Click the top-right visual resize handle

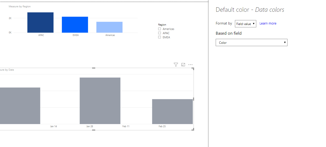193,69
